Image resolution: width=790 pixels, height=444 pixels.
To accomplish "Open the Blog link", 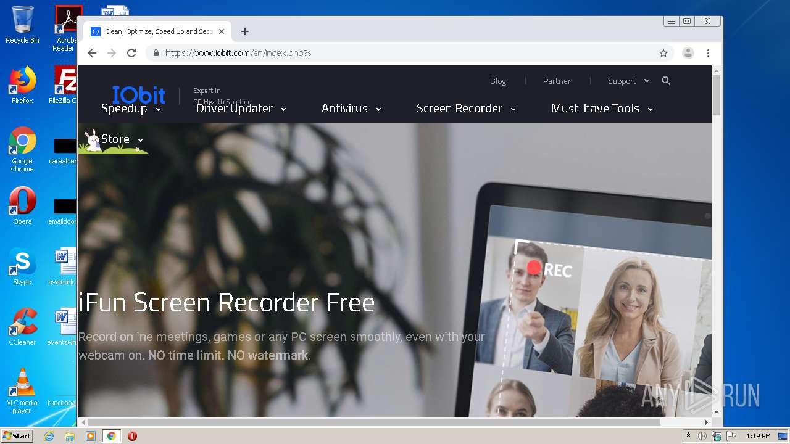I will coord(498,81).
